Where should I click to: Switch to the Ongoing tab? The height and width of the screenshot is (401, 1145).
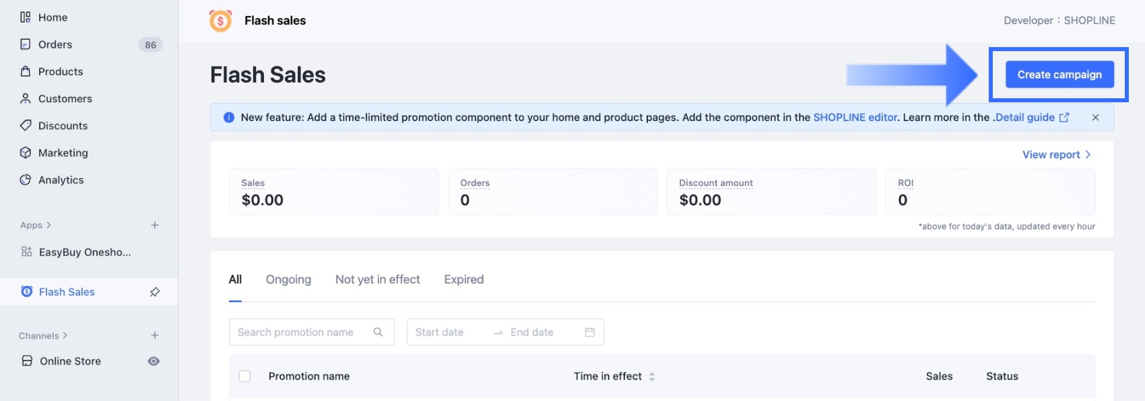288,279
